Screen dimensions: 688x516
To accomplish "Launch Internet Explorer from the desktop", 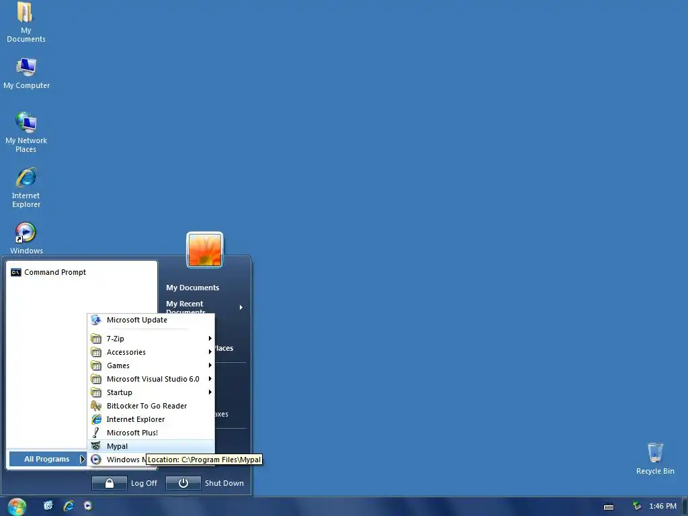I will tap(26, 187).
